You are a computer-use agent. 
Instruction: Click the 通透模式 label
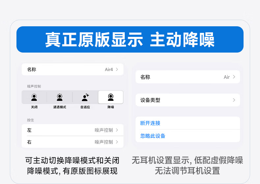[x=60, y=107]
